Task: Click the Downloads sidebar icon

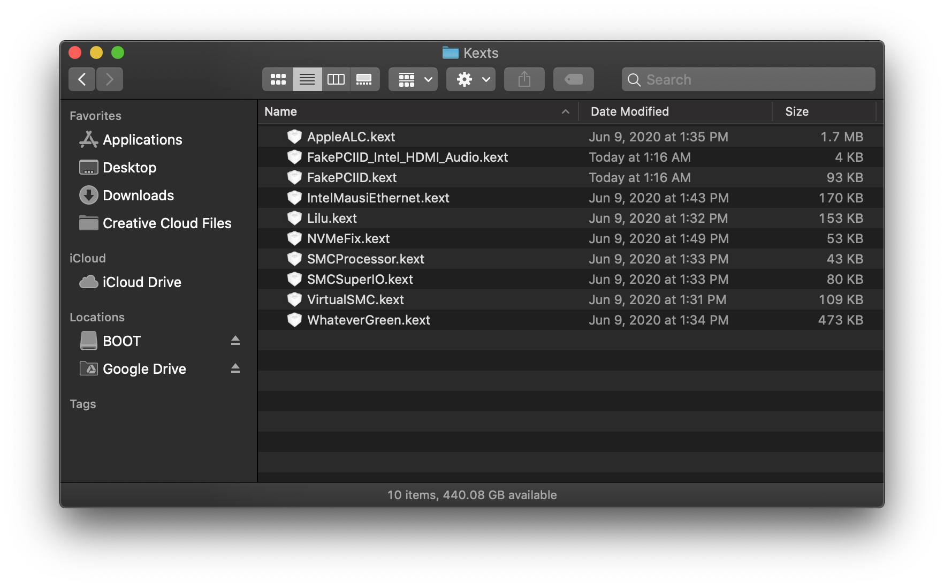Action: coord(88,195)
